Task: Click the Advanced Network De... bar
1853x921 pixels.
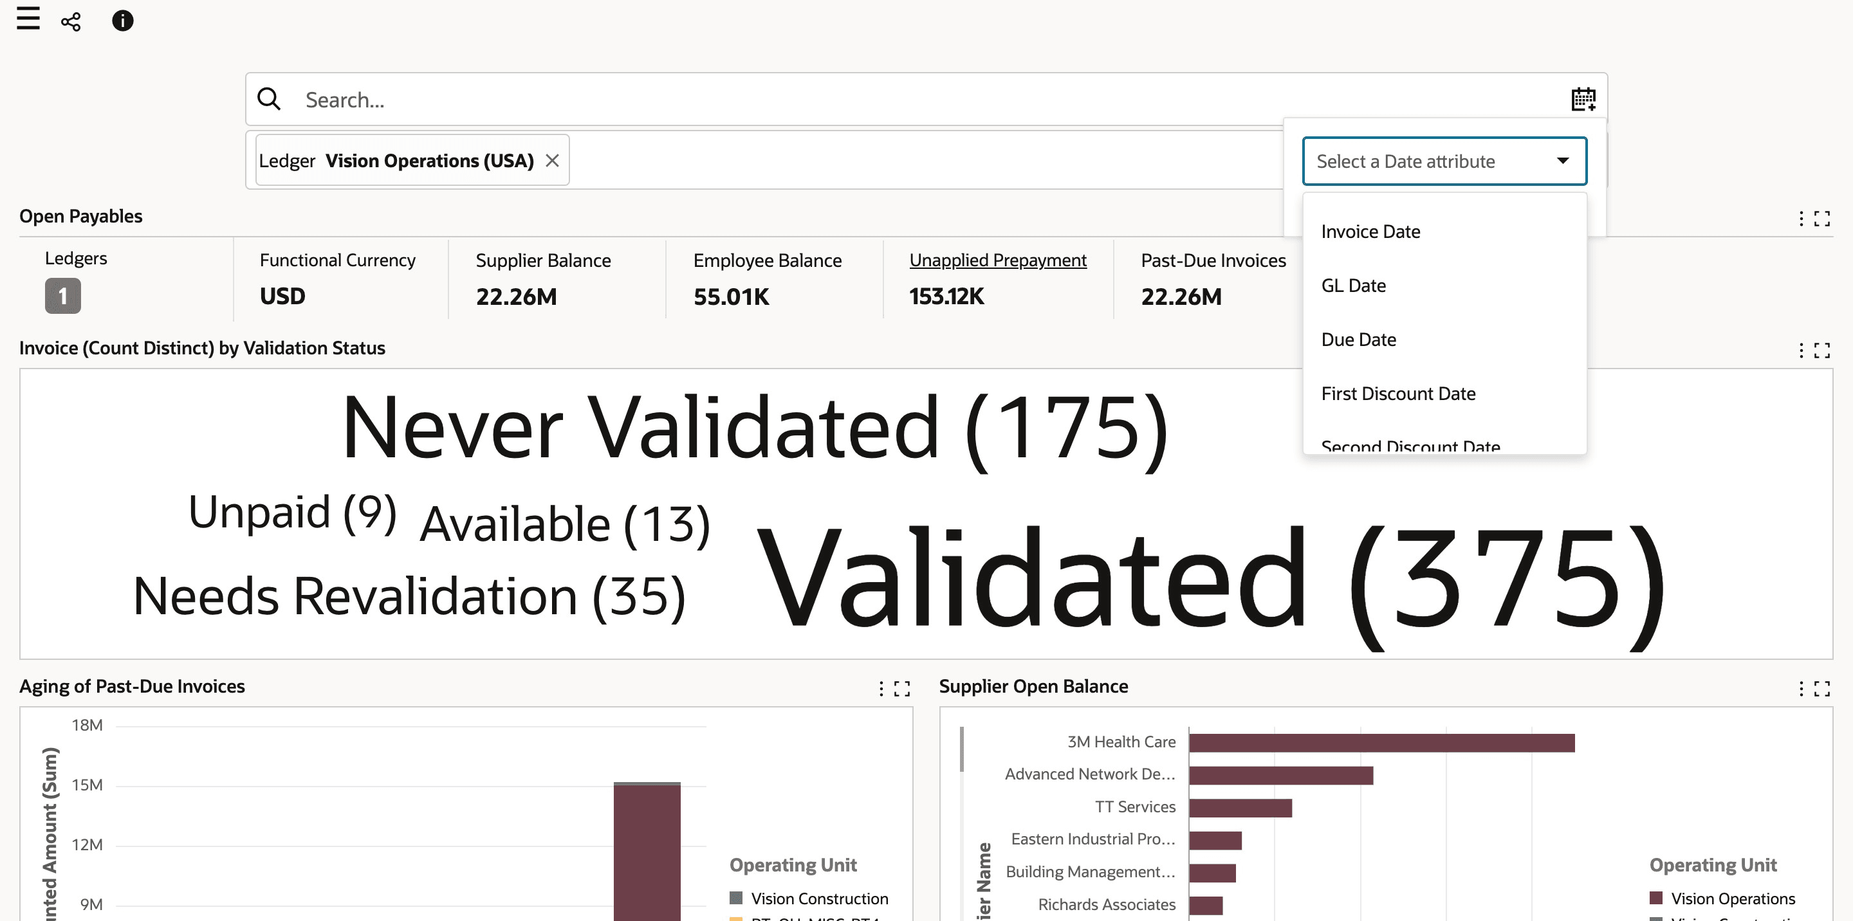Action: pyautogui.click(x=1281, y=775)
